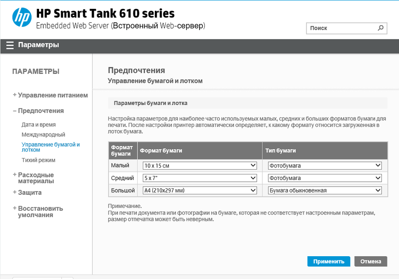The height and width of the screenshot is (279, 399).
Task: Change Большой paper type Бумага обыкновенная dropdown
Action: pyautogui.click(x=325, y=190)
